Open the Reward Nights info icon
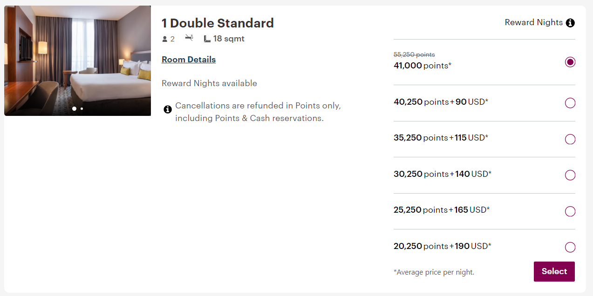This screenshot has width=593, height=296. click(x=570, y=22)
